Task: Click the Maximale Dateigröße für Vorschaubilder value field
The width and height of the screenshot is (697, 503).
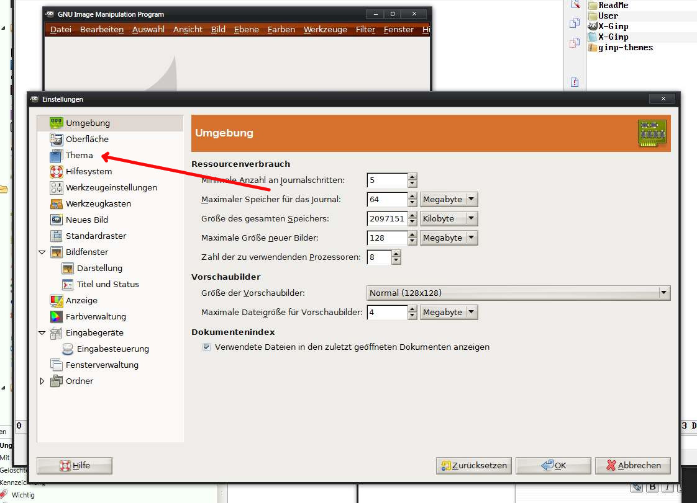Action: (x=387, y=312)
